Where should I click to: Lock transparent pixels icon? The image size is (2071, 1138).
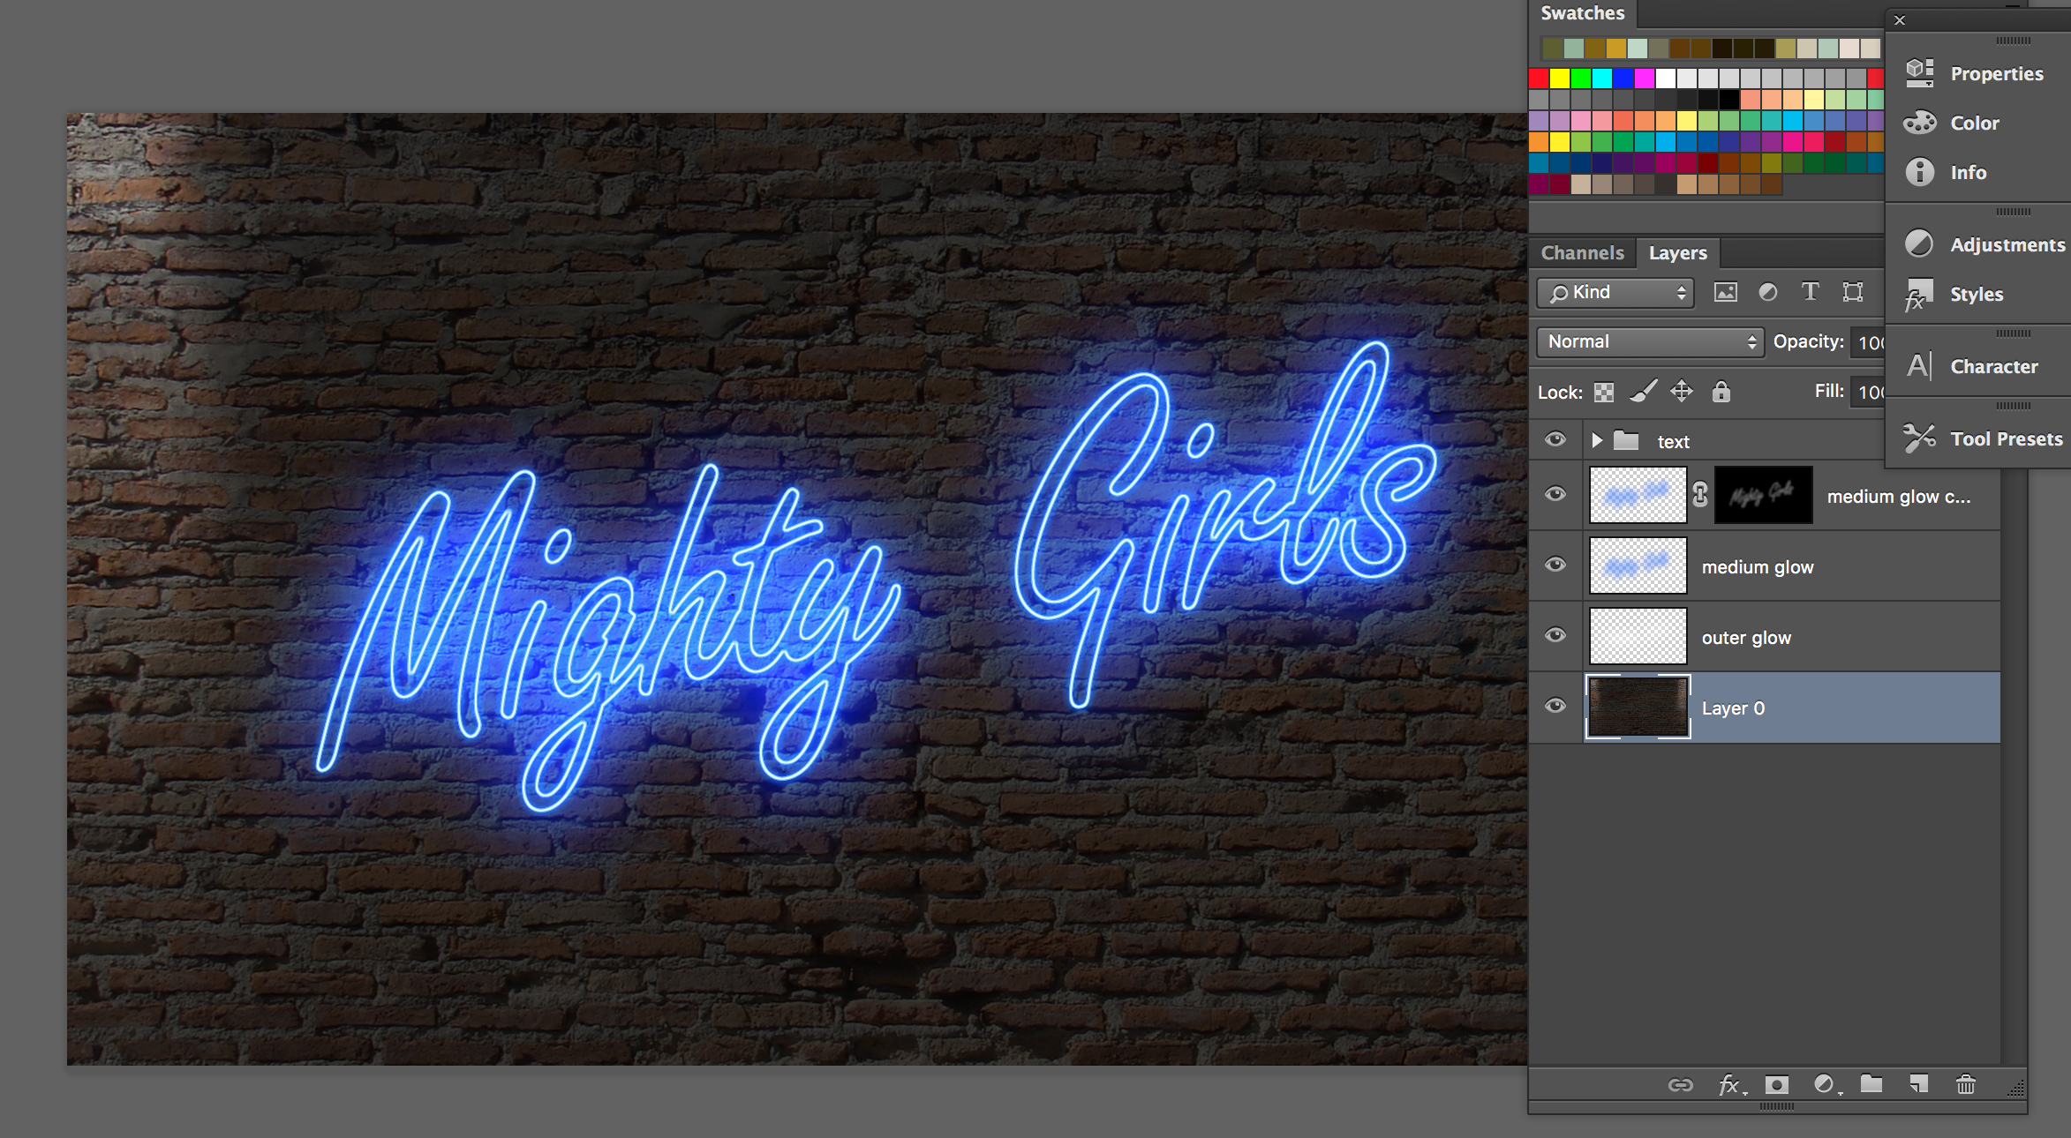click(1604, 392)
